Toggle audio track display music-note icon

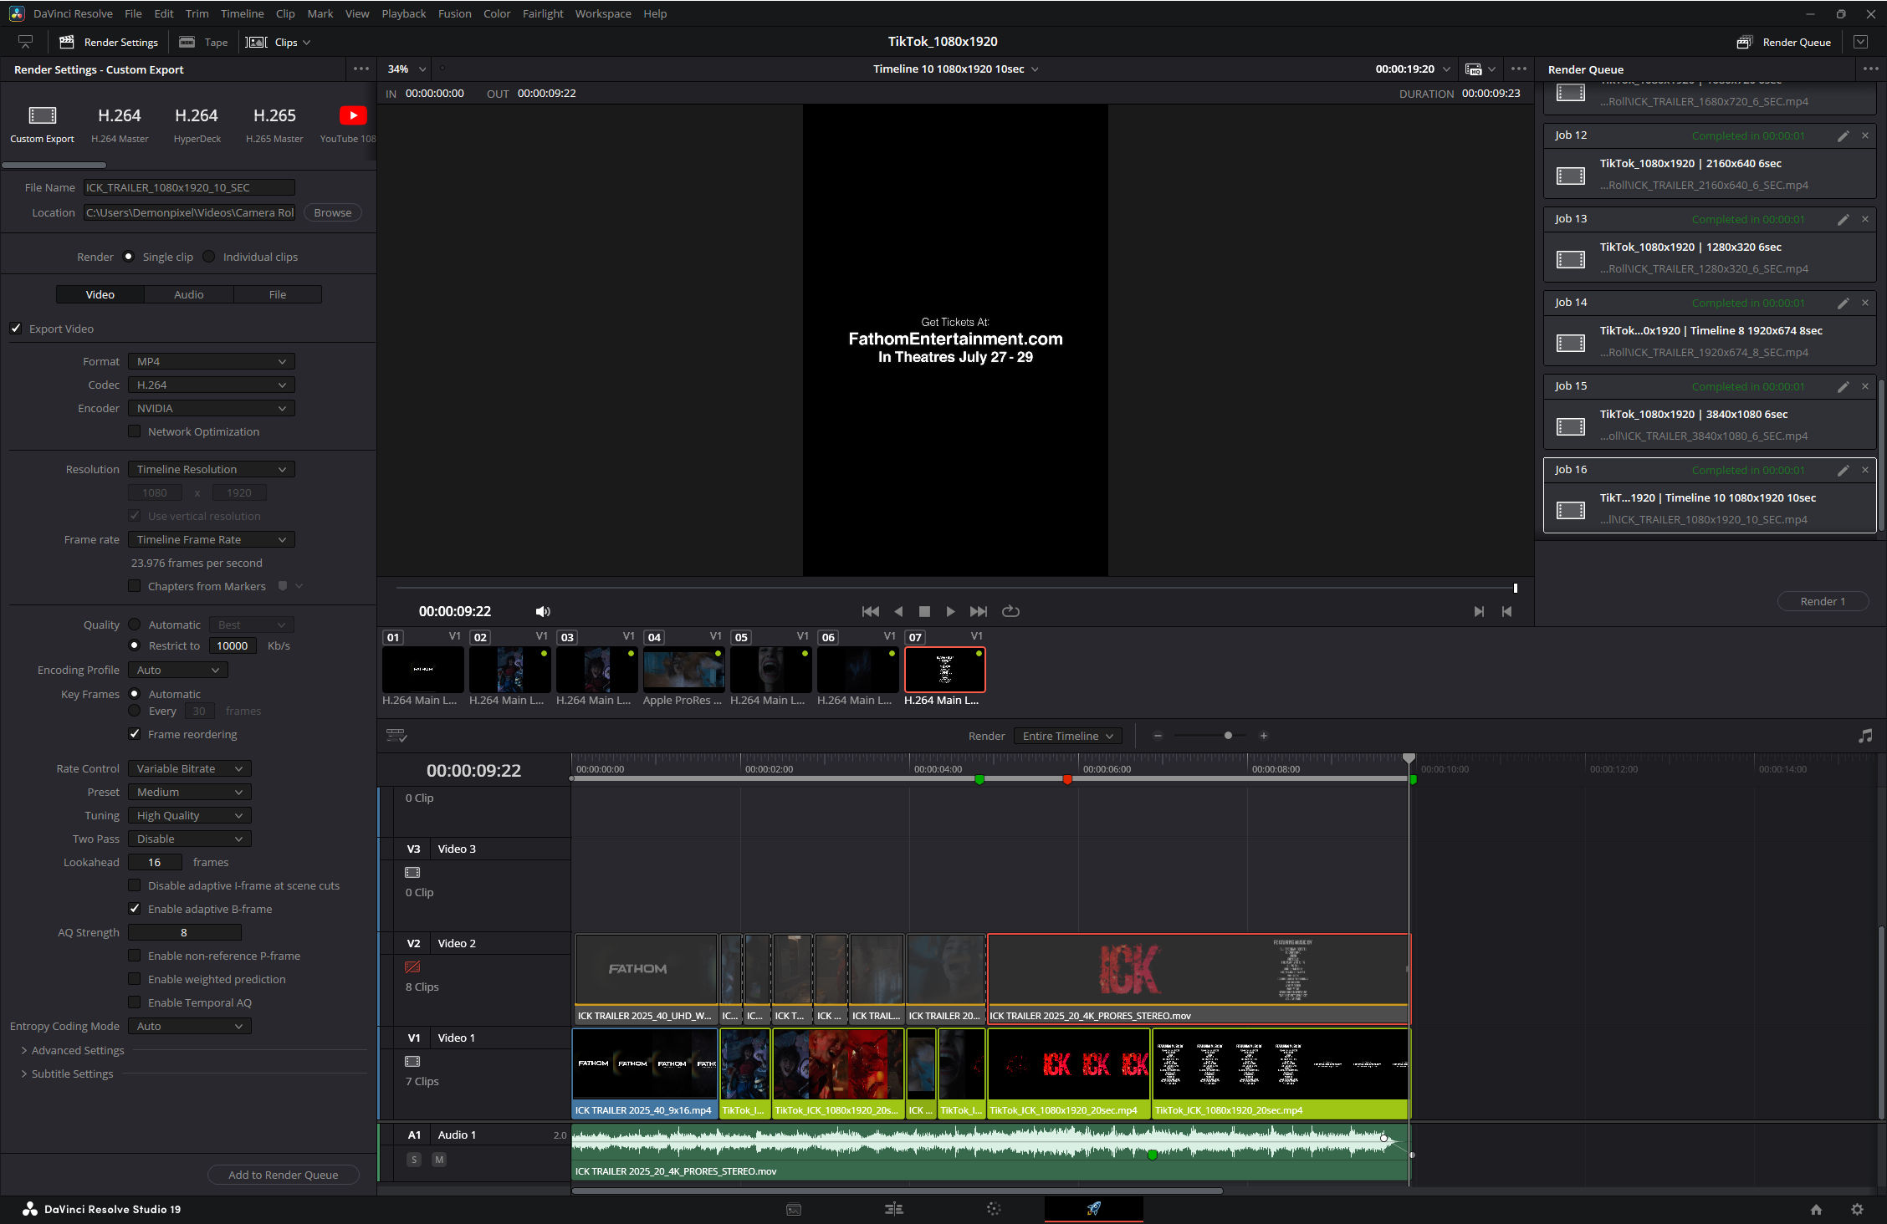1865,736
